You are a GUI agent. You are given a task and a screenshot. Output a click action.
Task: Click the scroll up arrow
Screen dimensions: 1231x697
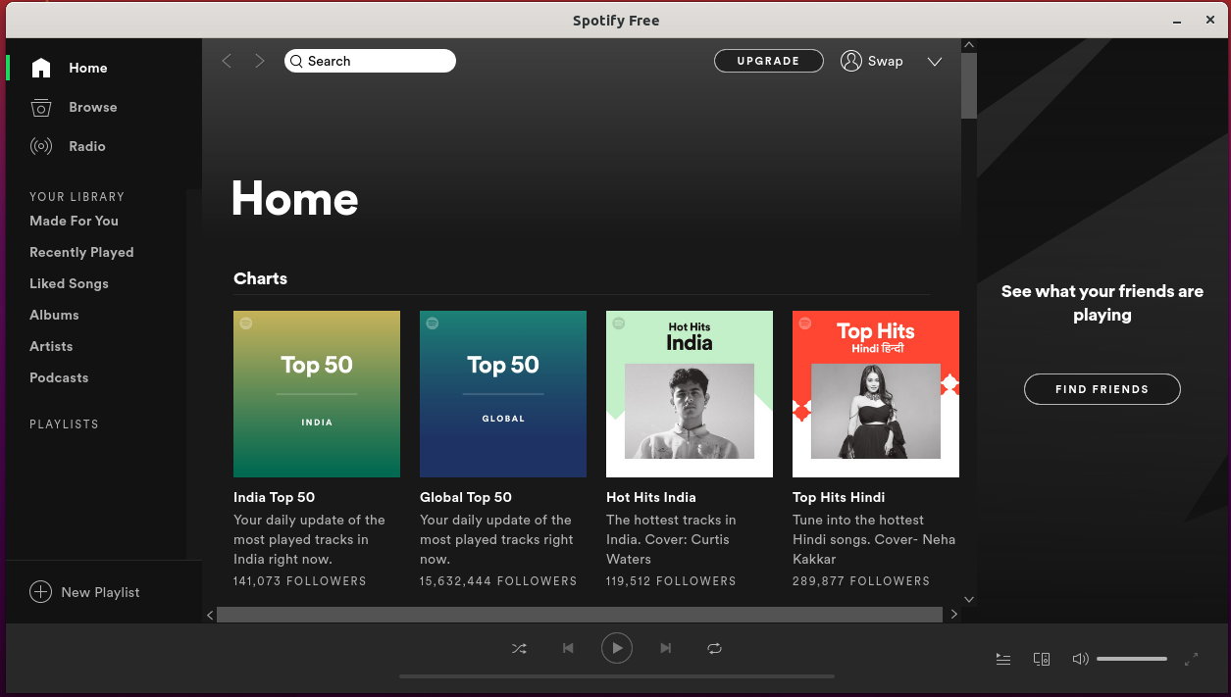[969, 45]
